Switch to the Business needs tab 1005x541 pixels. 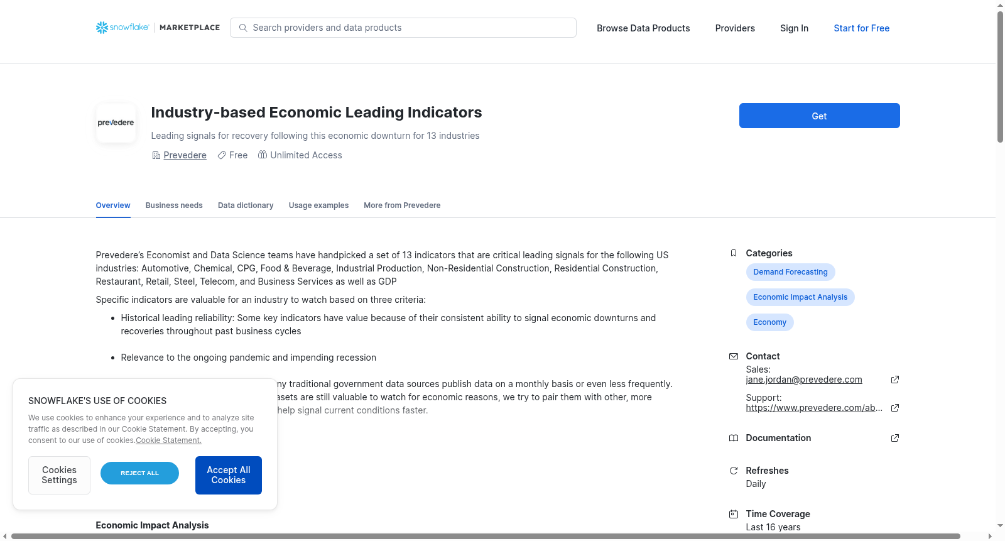tap(174, 205)
